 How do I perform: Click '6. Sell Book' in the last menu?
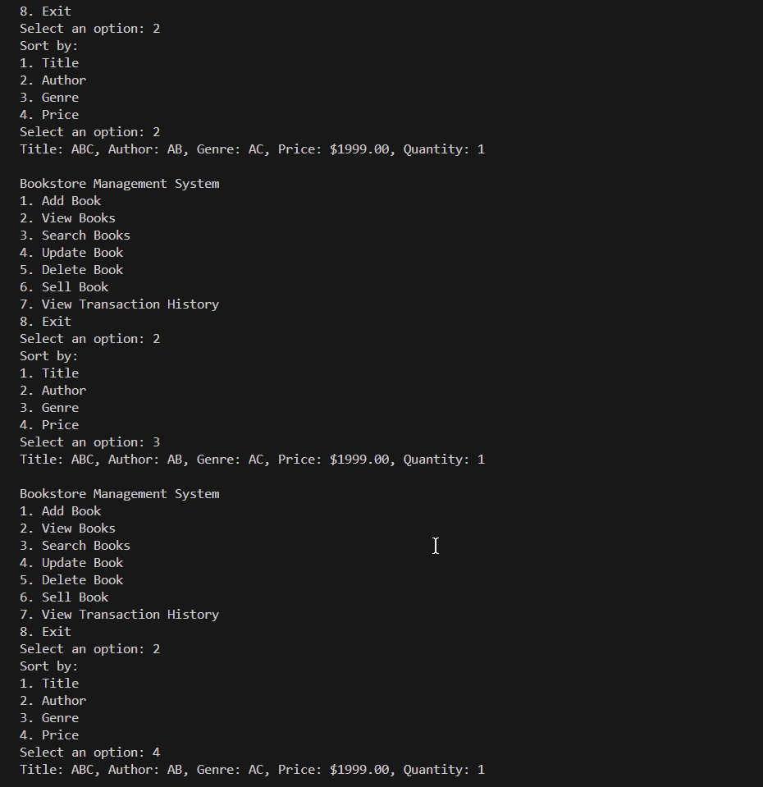pos(64,597)
